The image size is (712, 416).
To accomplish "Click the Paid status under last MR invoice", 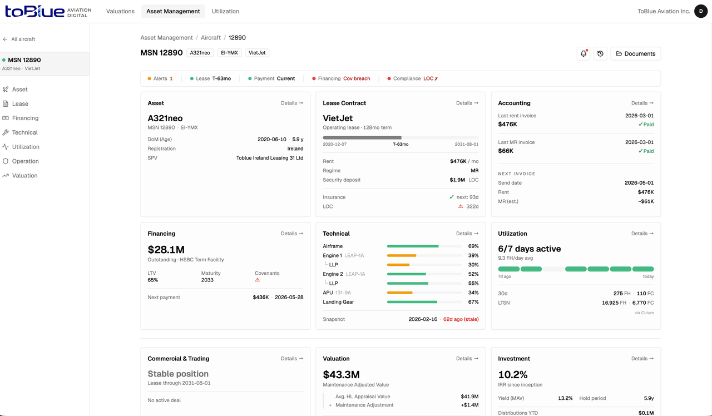I will coord(646,151).
